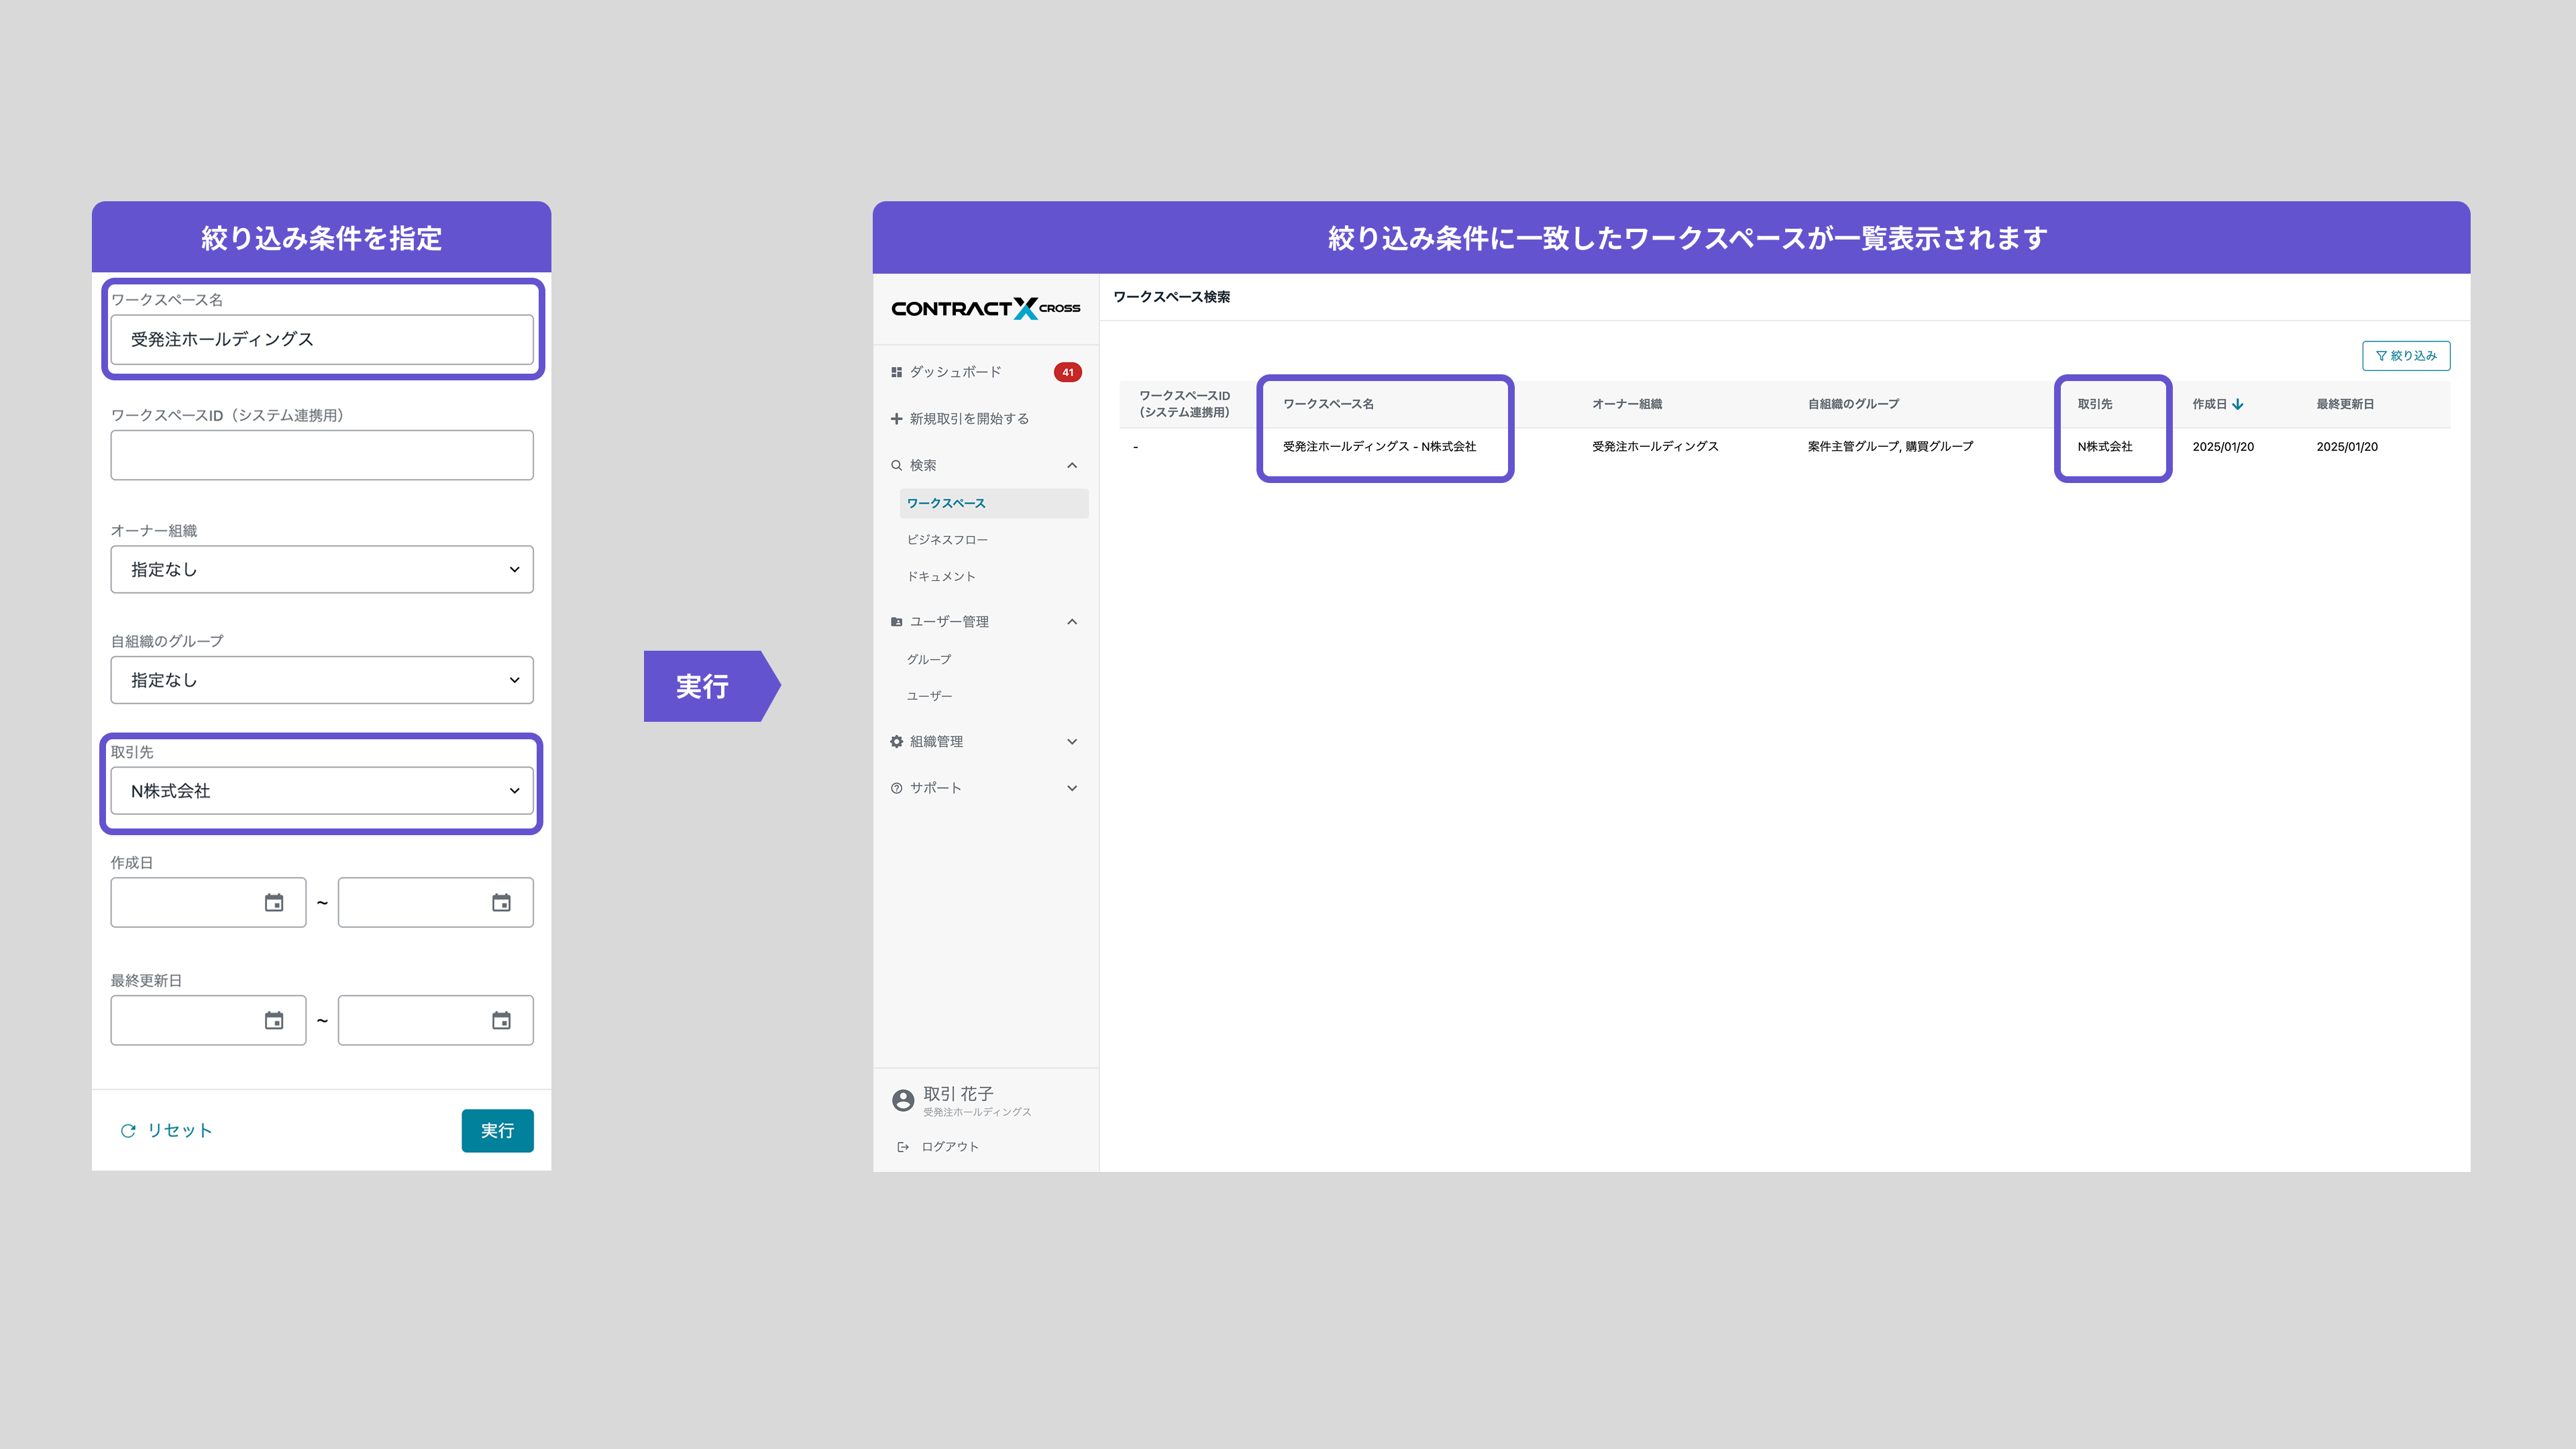Open the オーナー組織 dropdown
Screen dimensions: 2576x1449
tap(321, 570)
